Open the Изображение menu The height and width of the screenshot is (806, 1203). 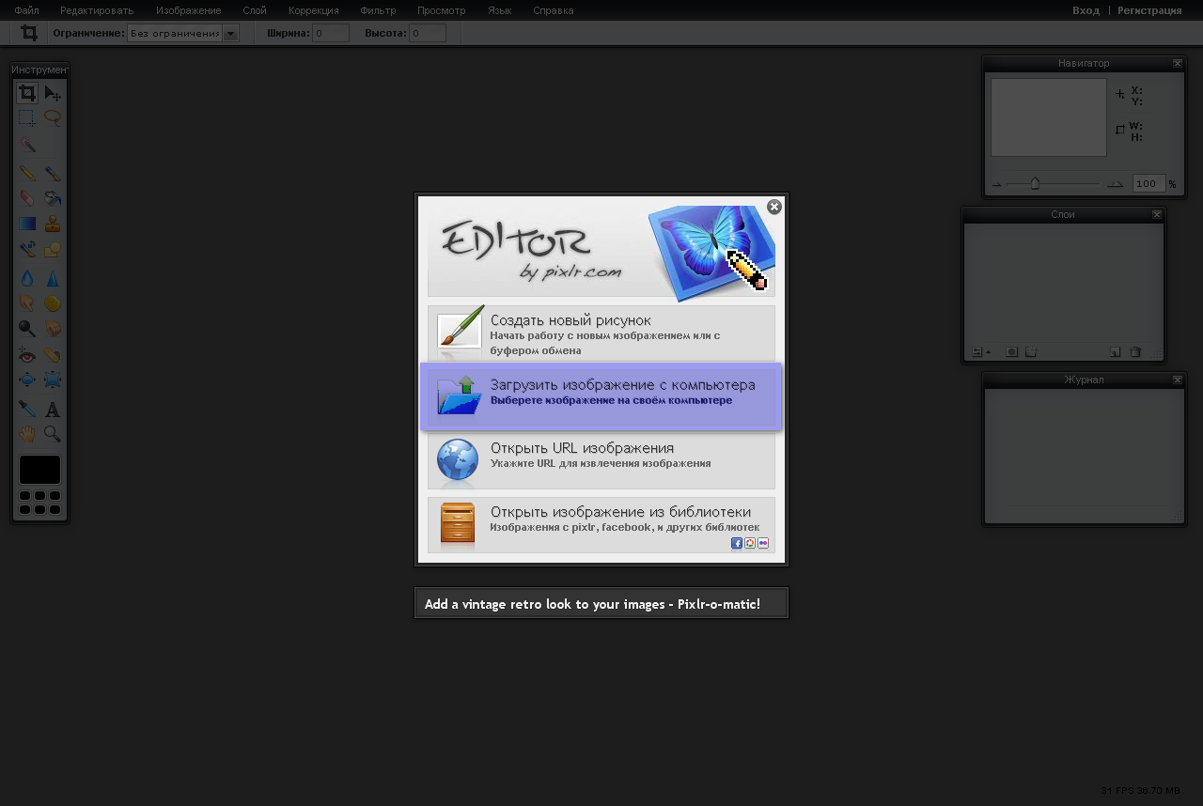coord(189,10)
